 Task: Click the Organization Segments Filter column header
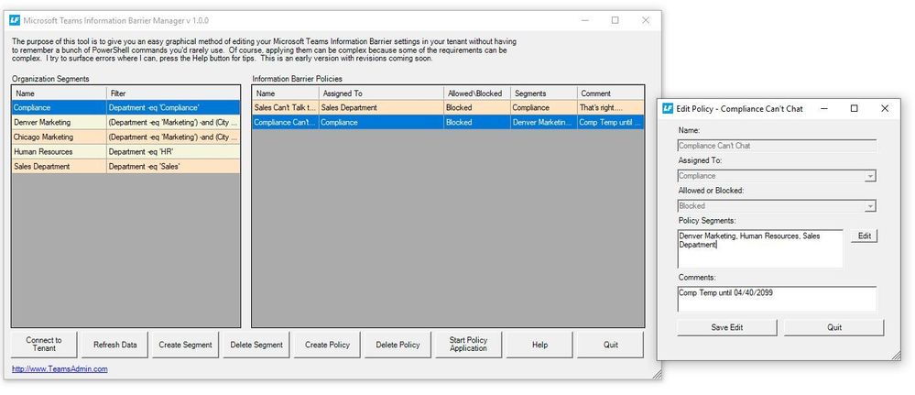pos(173,93)
